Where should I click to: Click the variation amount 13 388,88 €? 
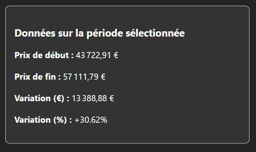(x=93, y=98)
